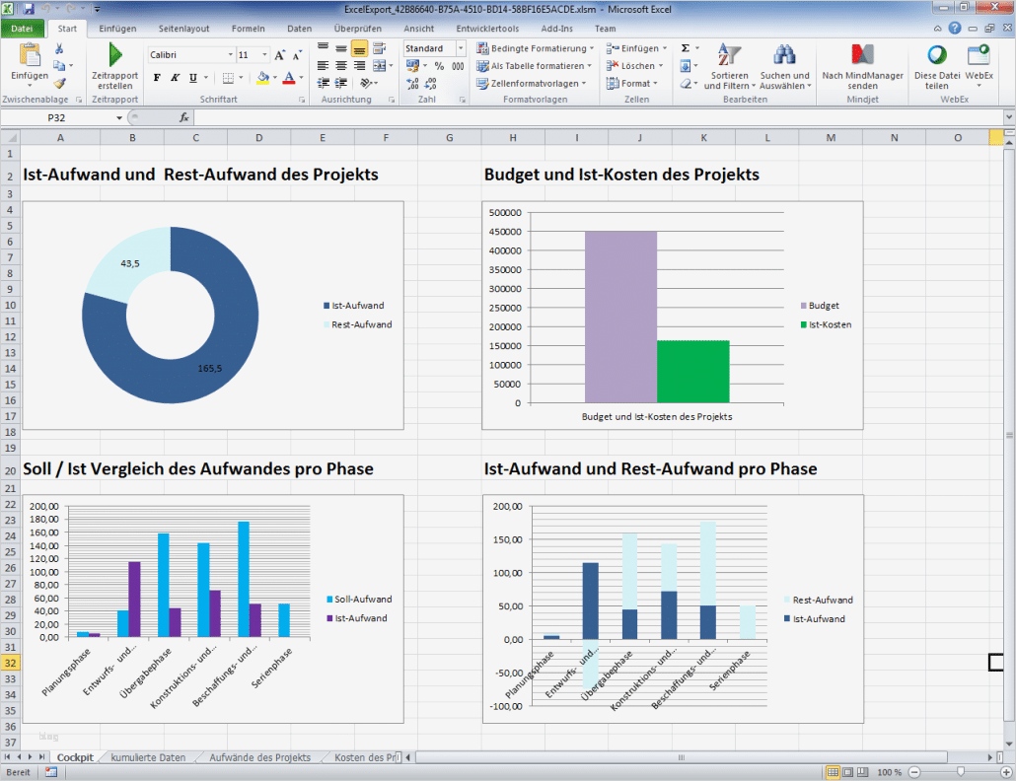
Task: Click the Copy icon in Zwischenablage
Action: coord(59,65)
